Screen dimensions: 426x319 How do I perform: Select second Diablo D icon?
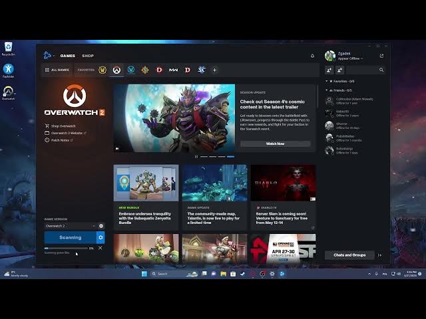[x=188, y=70]
